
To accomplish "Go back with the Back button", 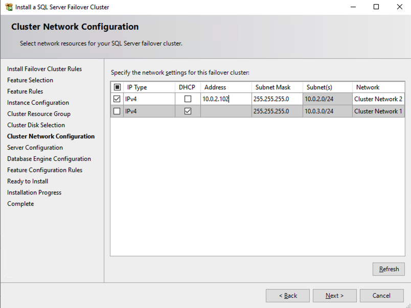I will pos(288,296).
